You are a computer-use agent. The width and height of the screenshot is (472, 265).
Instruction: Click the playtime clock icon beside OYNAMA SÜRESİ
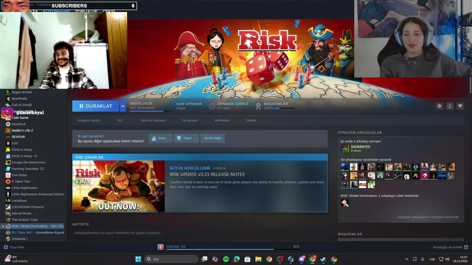[212, 106]
